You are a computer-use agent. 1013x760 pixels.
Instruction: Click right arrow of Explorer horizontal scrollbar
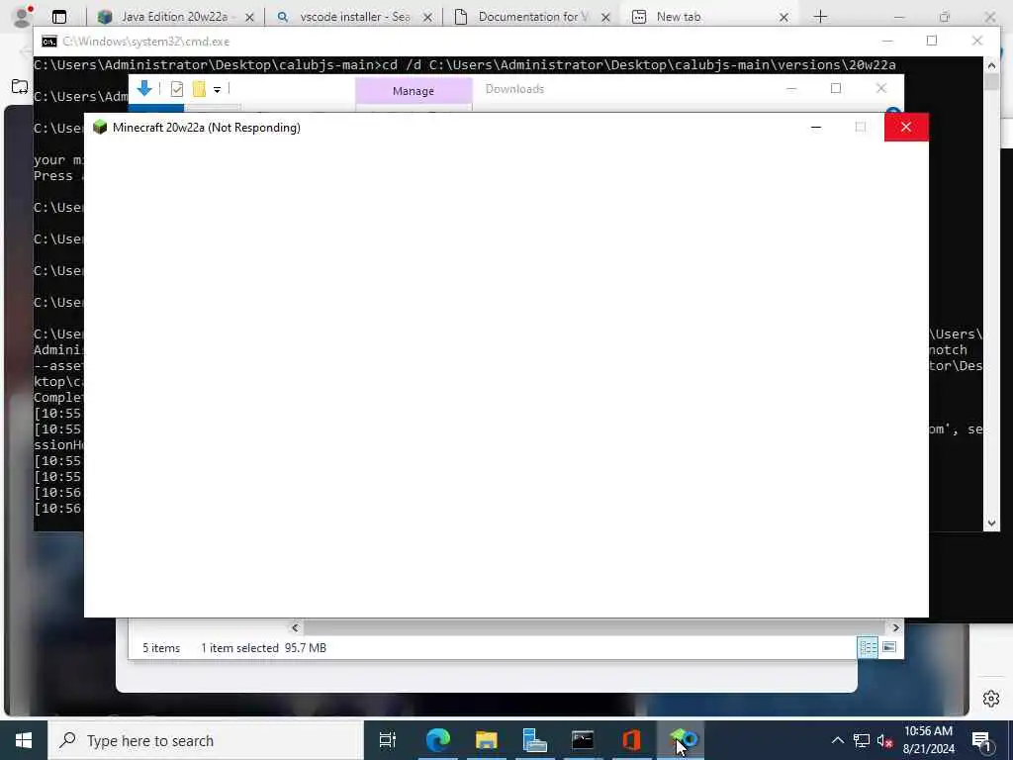point(895,627)
